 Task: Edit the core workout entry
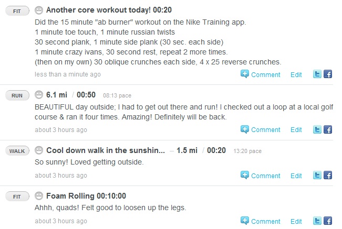pos(296,74)
